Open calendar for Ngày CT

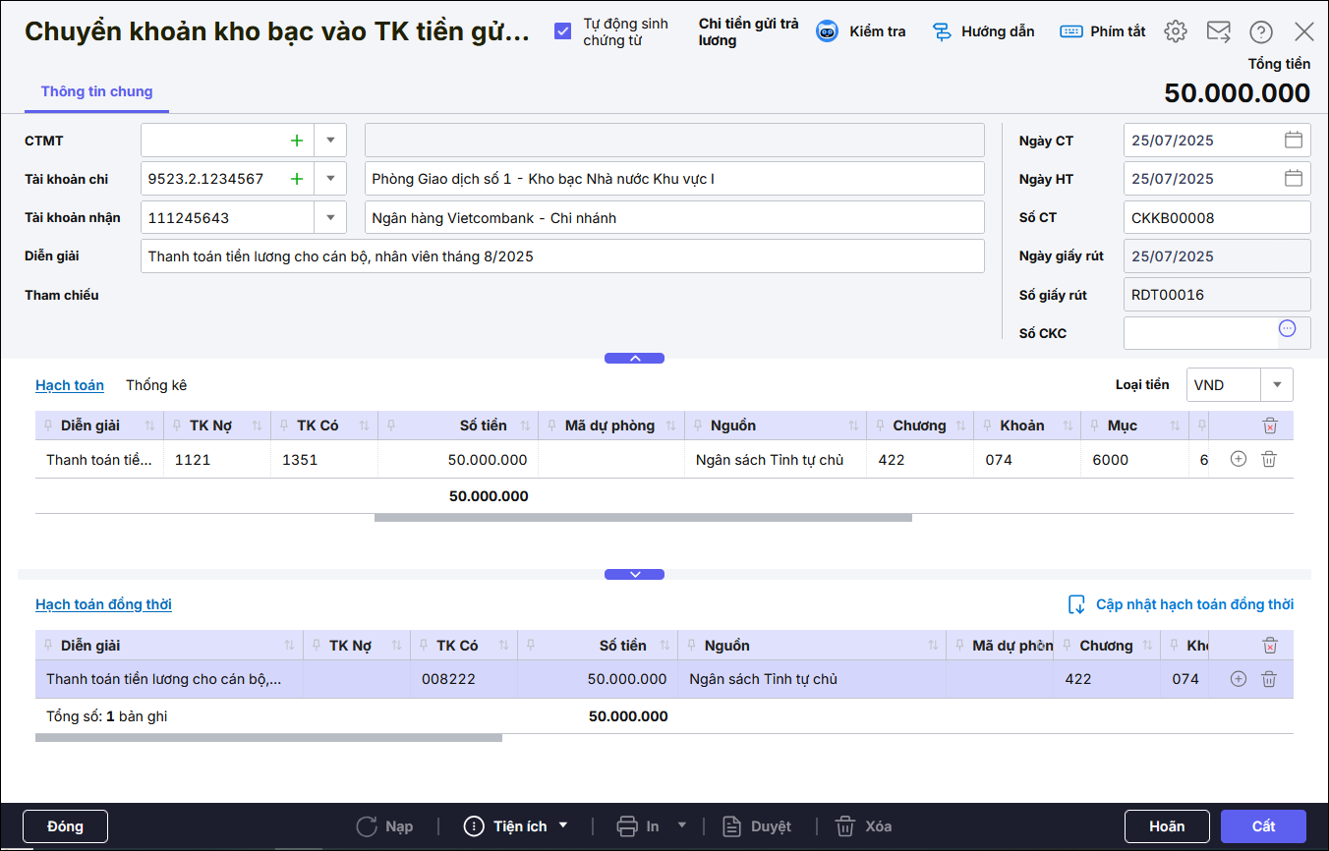pos(1294,140)
